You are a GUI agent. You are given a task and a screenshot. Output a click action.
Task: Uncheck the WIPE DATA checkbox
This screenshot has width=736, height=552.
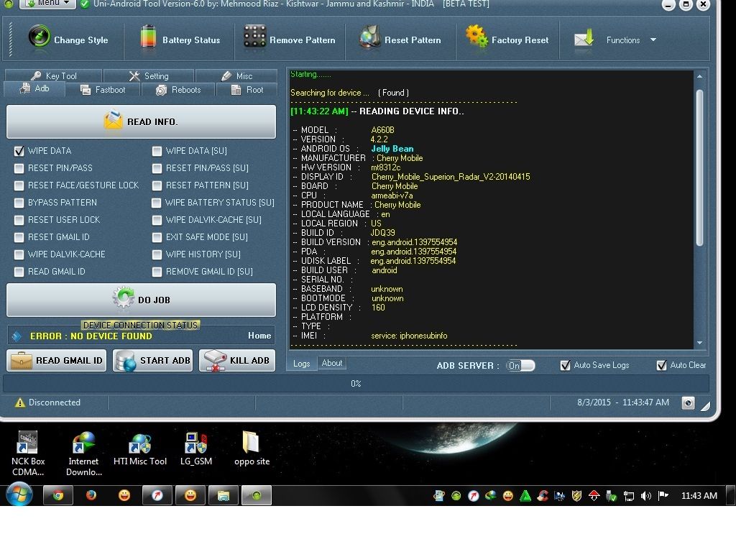tap(19, 151)
